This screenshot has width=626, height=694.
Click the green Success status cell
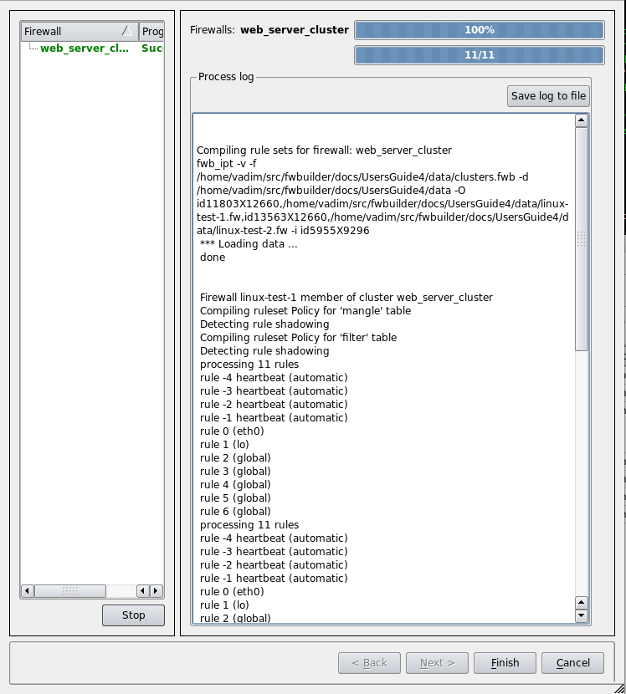[151, 48]
